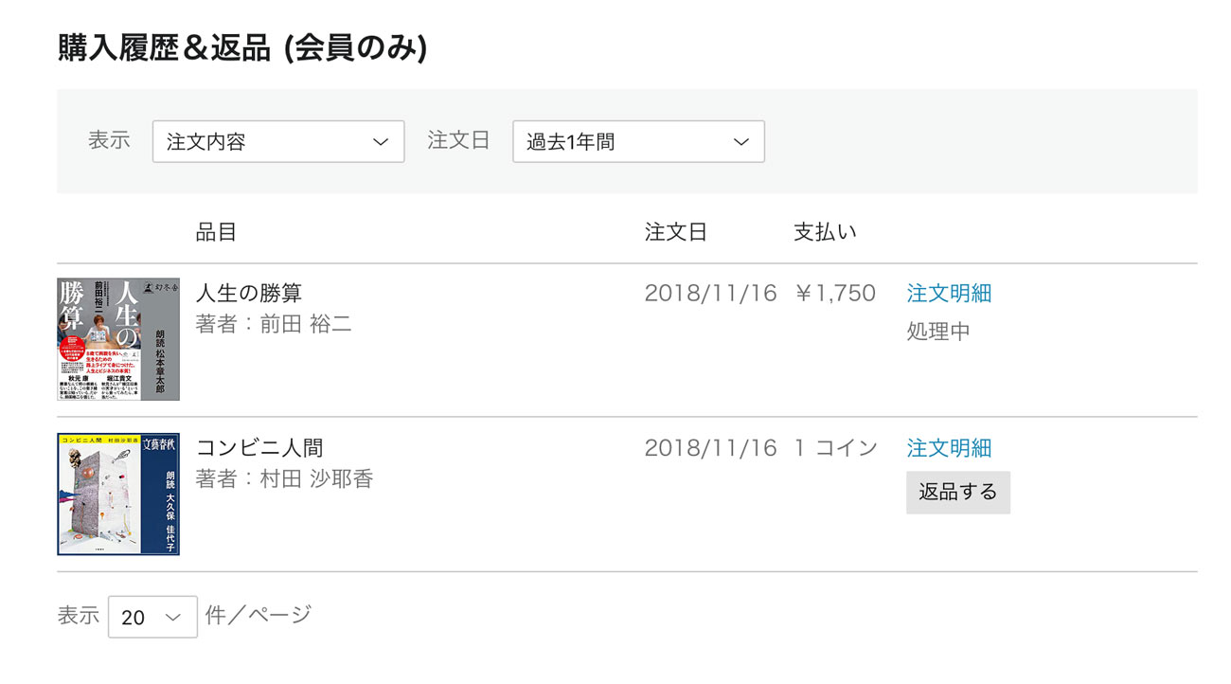This screenshot has height=684, width=1231.
Task: Click the 処理中 status text
Action: (x=938, y=332)
